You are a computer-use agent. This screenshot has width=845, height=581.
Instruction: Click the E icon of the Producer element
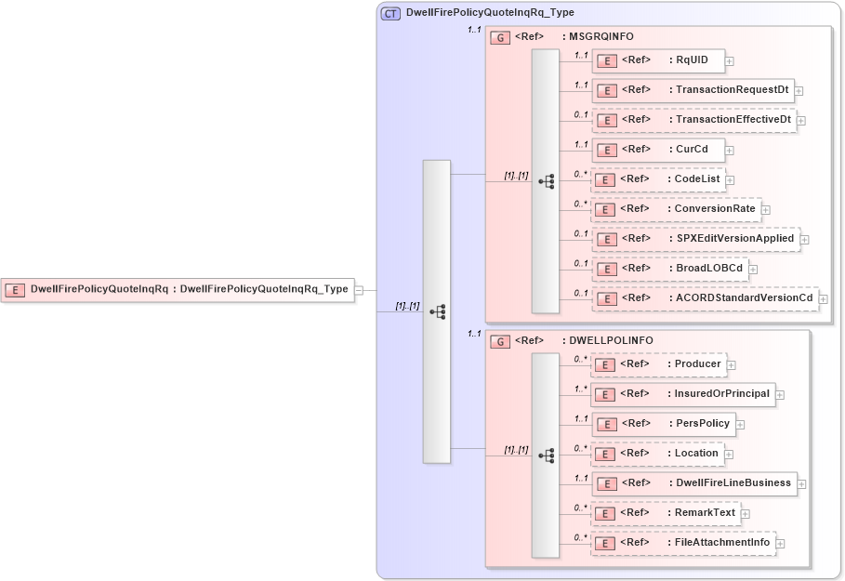(x=605, y=364)
